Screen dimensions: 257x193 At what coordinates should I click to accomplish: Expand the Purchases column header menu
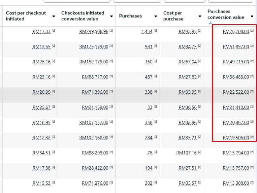(156, 16)
